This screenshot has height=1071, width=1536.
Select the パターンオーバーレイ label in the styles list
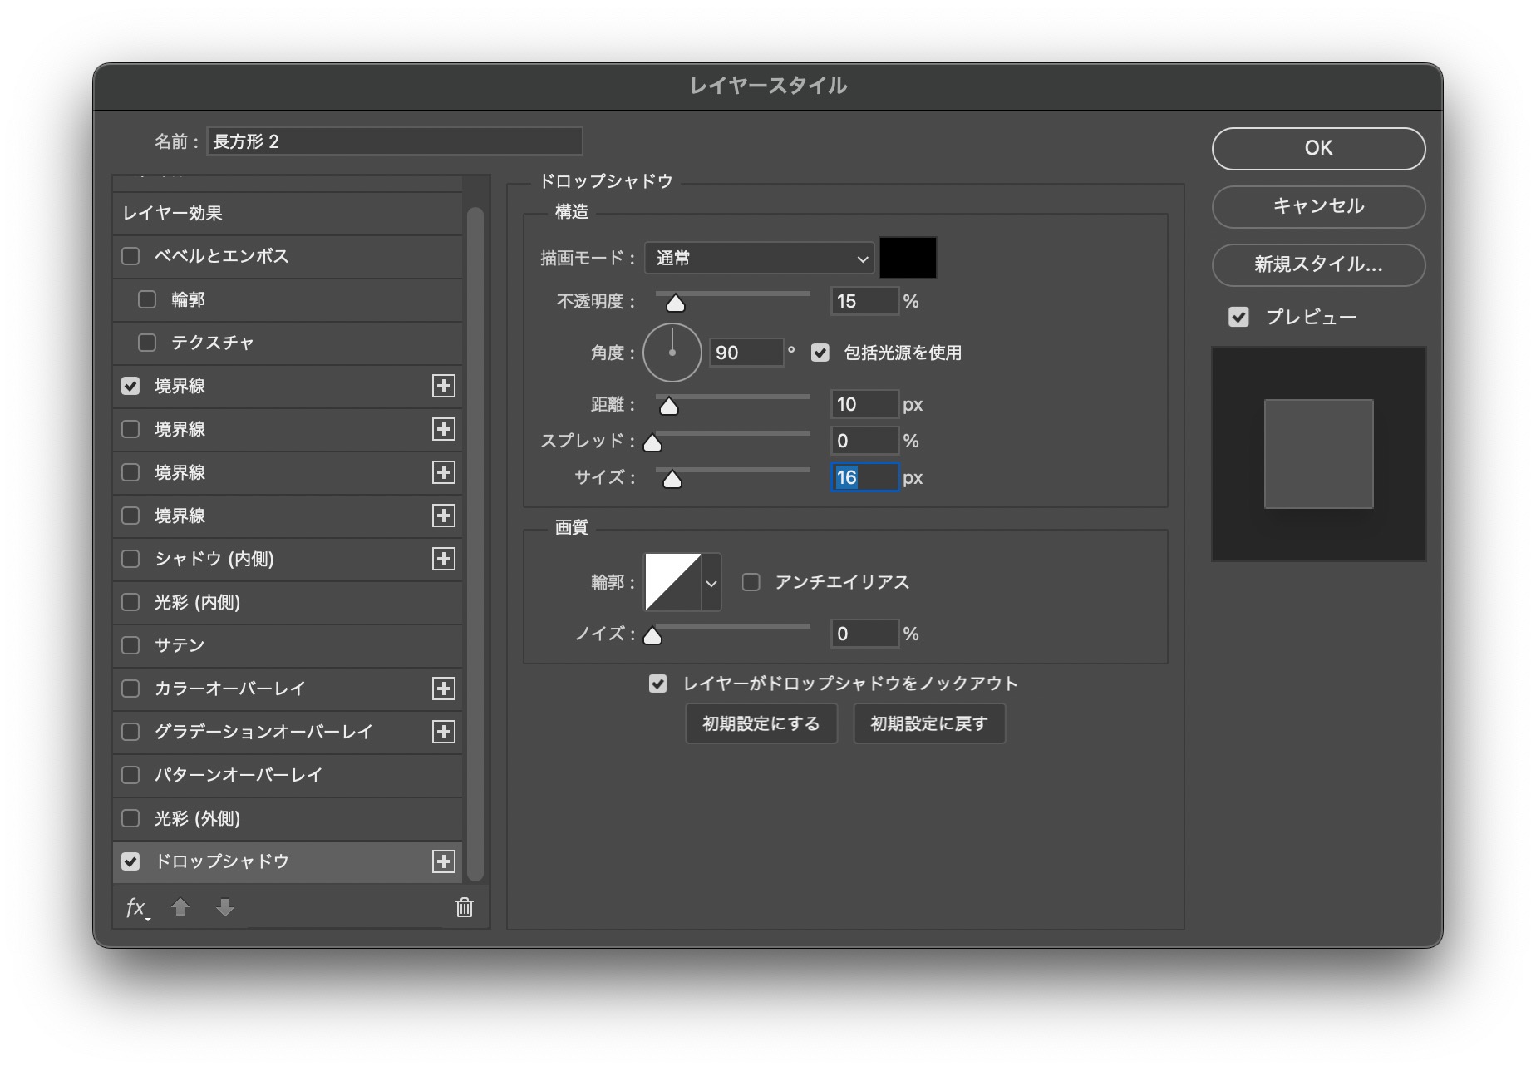238,775
